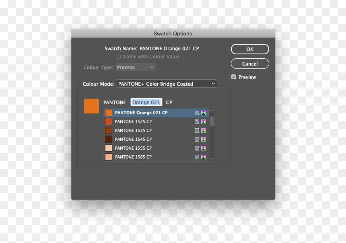
Task: Click the swatch square for PANTONE 1545 CP
Action: point(109,139)
